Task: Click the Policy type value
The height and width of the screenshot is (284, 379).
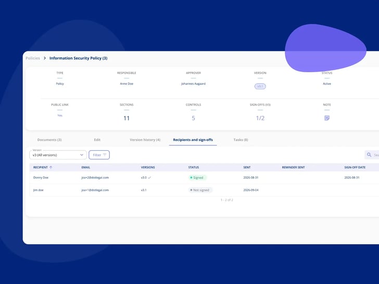Action: tap(60, 84)
